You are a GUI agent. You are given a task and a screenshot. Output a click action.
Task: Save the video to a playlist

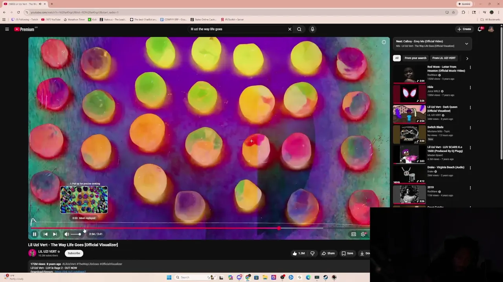[x=347, y=253]
